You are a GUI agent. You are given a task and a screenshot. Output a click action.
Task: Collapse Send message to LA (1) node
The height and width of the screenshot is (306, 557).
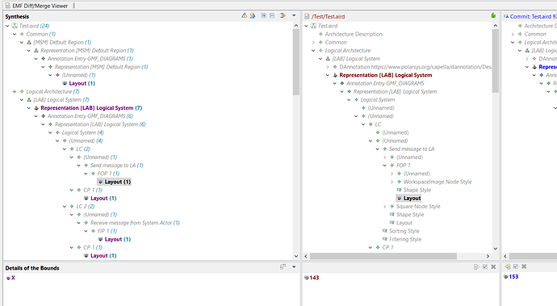point(78,166)
